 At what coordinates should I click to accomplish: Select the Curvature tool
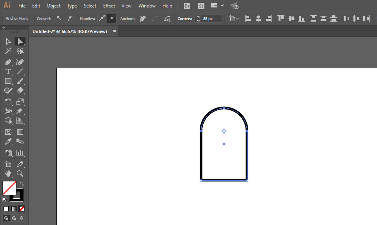(x=20, y=62)
